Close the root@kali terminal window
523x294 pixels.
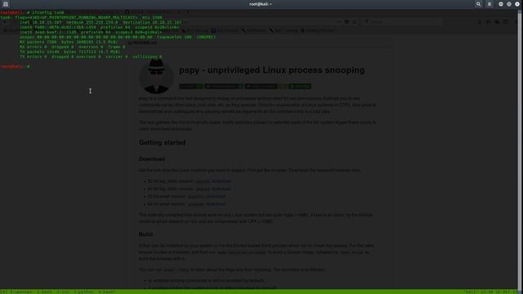coord(517,4)
